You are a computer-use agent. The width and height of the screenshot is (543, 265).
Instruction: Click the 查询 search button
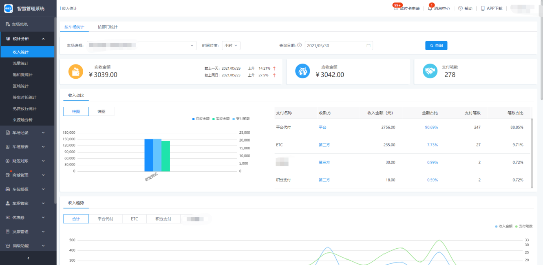coord(436,46)
